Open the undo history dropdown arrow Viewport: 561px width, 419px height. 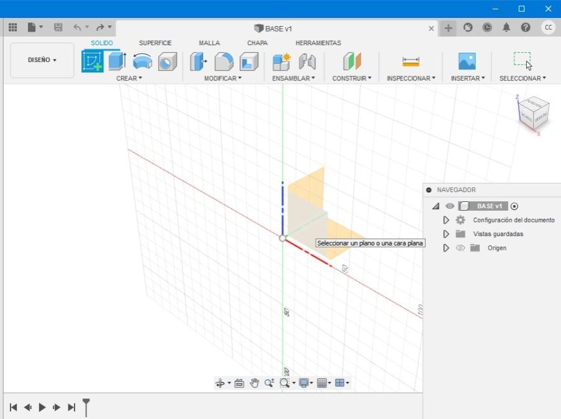pos(87,27)
